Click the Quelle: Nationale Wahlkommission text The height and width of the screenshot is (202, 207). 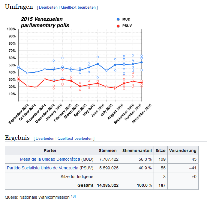pos(37,197)
